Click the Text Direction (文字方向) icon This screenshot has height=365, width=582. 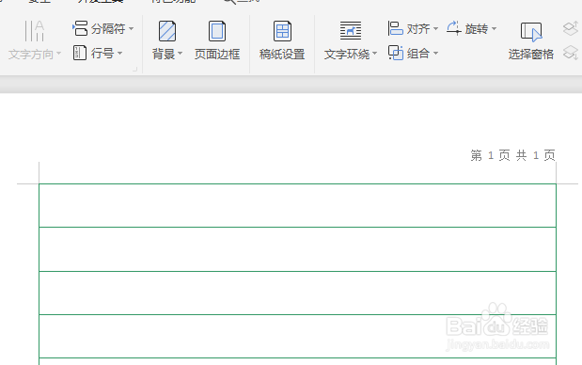[34, 31]
